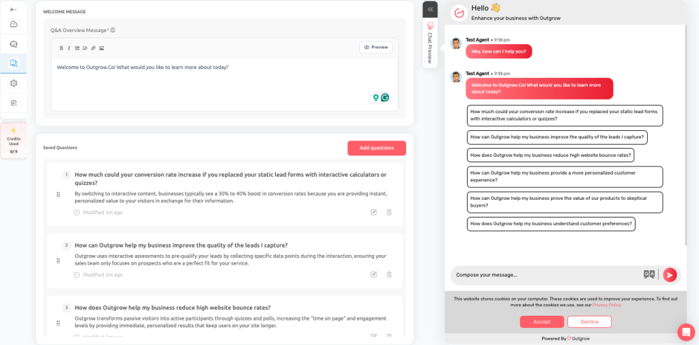Insert an image in the editor toolbar
The image size is (699, 345).
tap(102, 48)
